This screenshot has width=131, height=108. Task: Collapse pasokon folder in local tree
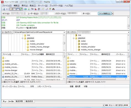(22, 38)
